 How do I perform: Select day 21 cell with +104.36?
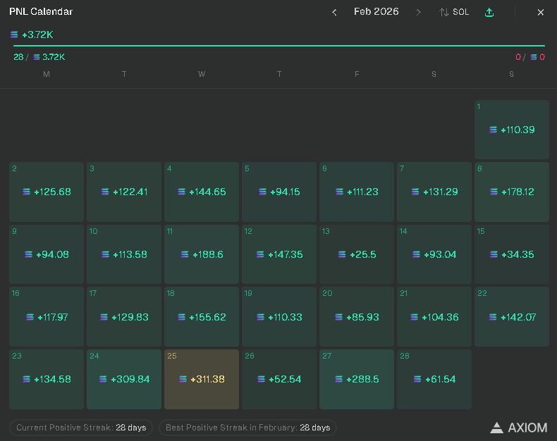click(x=434, y=317)
